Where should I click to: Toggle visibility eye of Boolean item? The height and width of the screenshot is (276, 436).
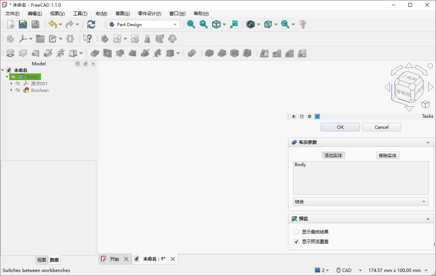coord(18,90)
